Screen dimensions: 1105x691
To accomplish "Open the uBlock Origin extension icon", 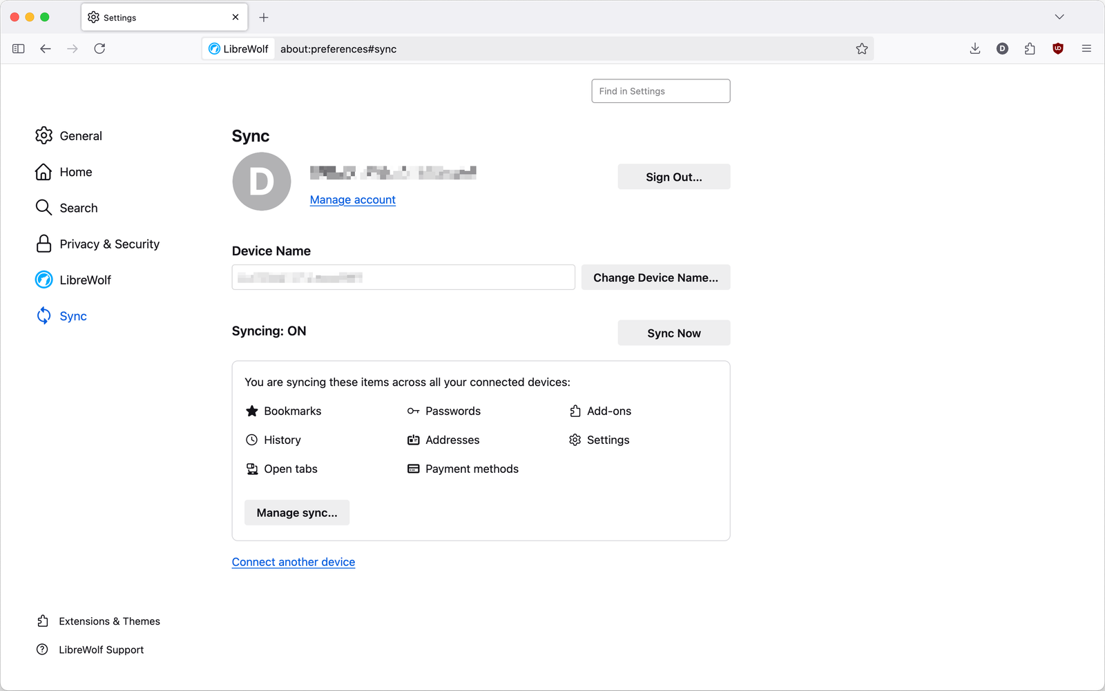I will (1057, 48).
